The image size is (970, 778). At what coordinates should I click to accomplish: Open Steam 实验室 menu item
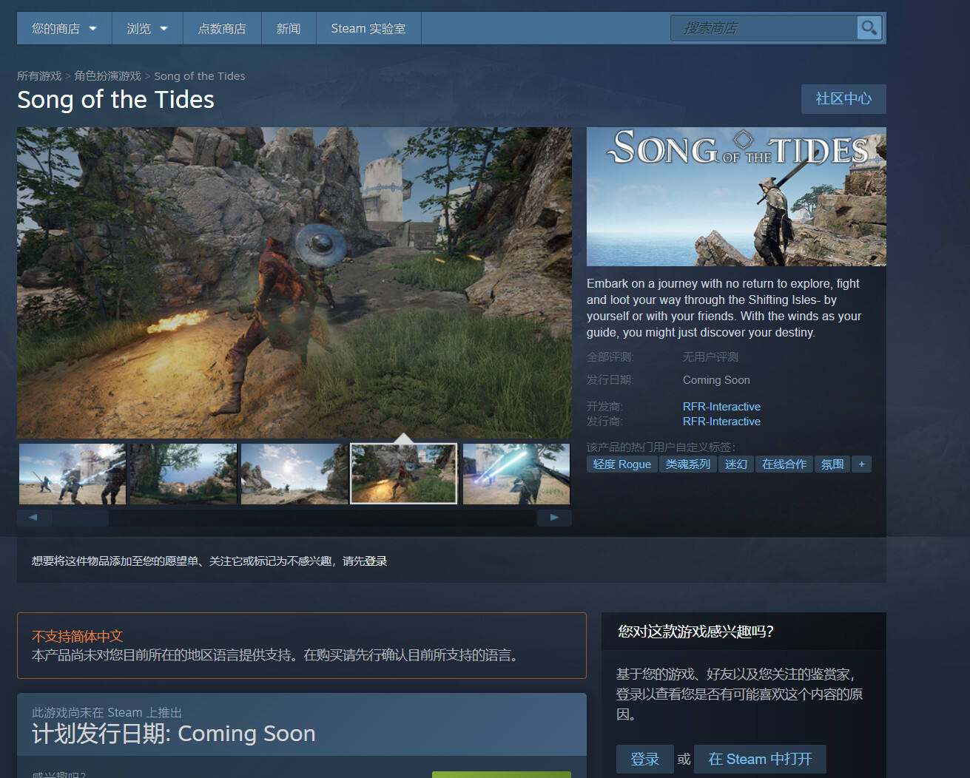[x=368, y=28]
